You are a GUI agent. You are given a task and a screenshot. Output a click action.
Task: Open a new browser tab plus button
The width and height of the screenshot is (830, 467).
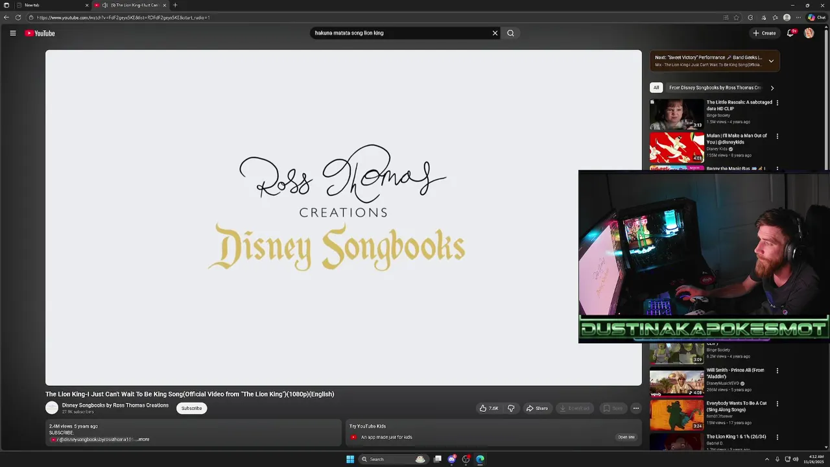click(x=175, y=5)
